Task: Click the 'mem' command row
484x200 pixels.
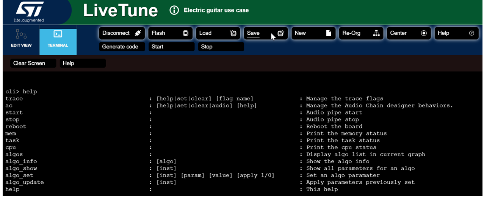Action: (11, 133)
